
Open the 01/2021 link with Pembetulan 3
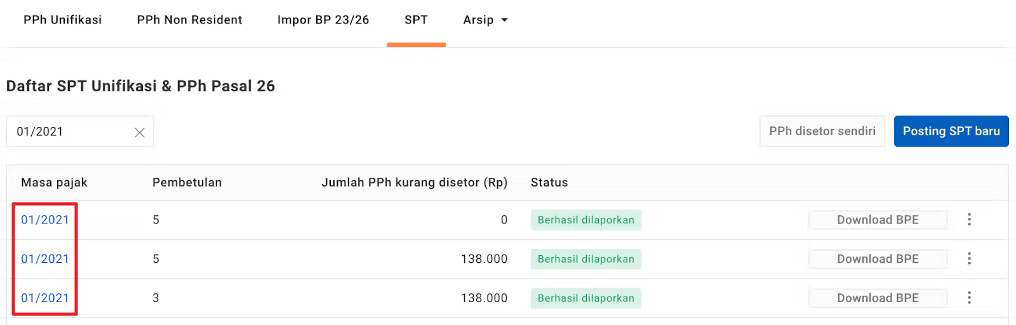click(x=44, y=298)
